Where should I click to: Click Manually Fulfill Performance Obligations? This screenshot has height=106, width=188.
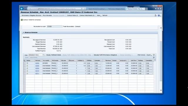click(x=105, y=55)
